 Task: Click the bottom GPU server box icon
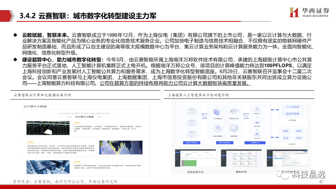coord(191,134)
